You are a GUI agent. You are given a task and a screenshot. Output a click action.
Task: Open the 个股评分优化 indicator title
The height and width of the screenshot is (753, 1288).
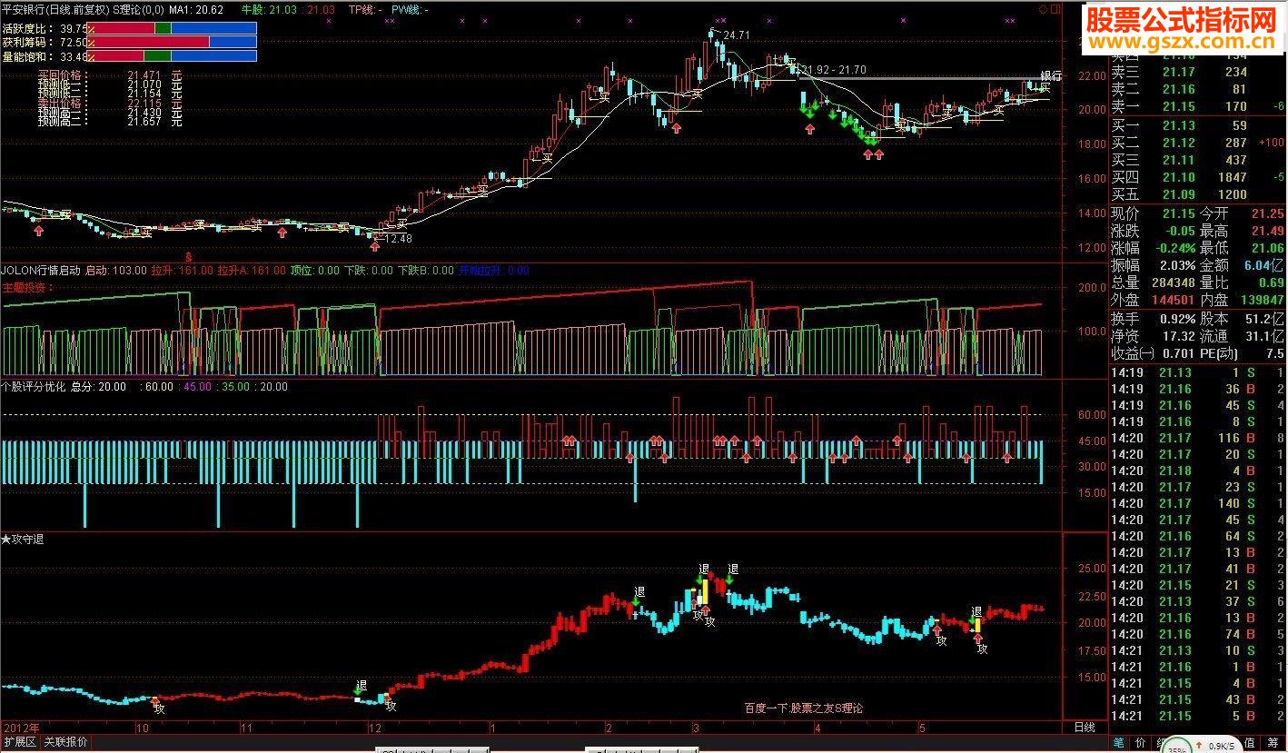33,386
